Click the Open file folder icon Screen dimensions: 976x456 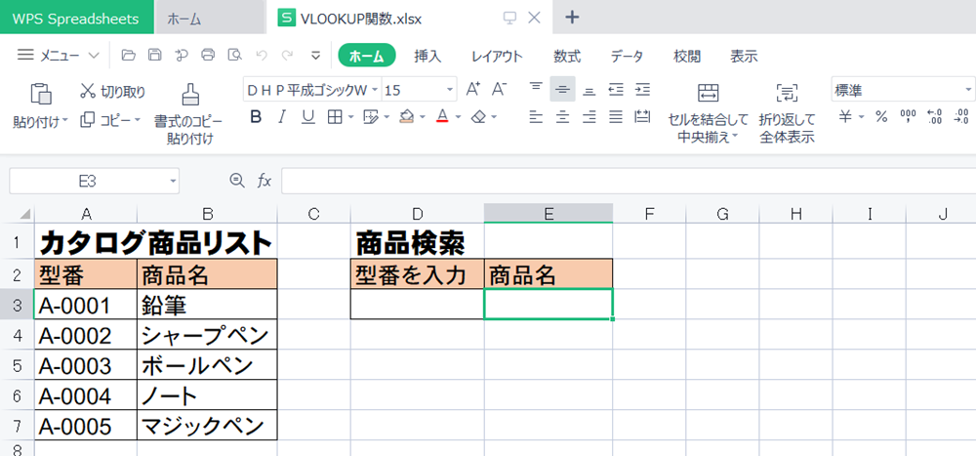pyautogui.click(x=128, y=56)
